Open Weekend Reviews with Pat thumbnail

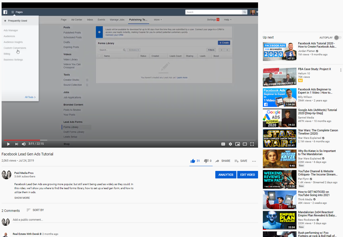click(279, 179)
